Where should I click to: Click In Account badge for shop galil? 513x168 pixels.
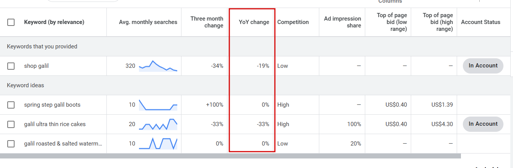tap(483, 66)
